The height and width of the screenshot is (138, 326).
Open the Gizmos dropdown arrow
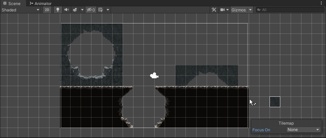tap(250, 10)
